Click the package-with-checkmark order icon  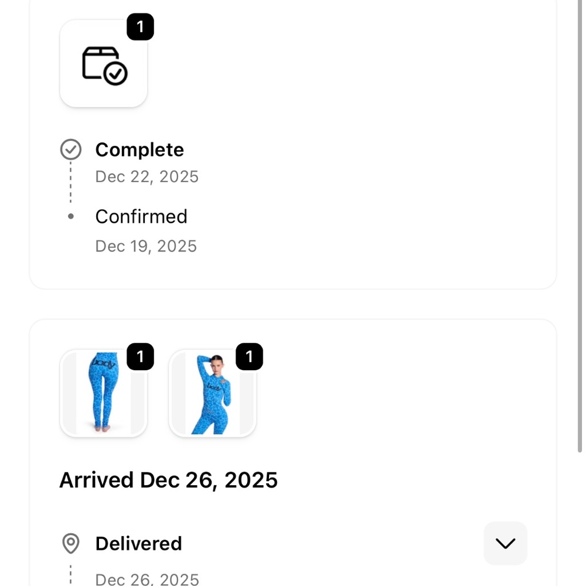[x=104, y=64]
